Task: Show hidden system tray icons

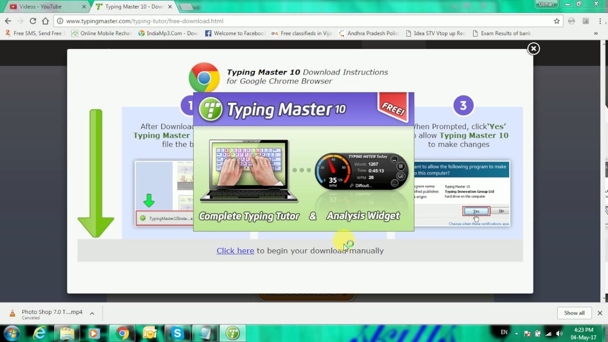Action: (x=517, y=333)
